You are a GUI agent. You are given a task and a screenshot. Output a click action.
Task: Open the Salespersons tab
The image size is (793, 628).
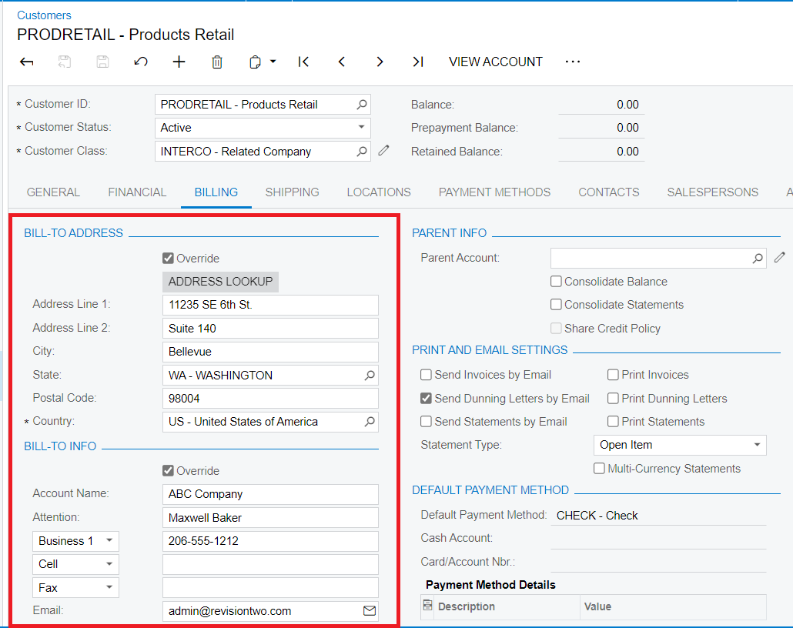click(x=713, y=192)
